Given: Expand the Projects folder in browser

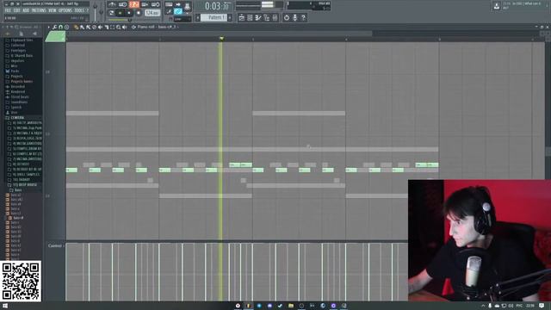Looking at the screenshot, I should [x=16, y=77].
